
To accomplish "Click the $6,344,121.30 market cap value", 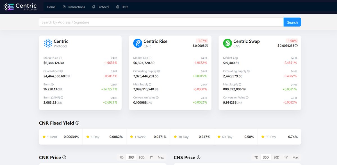I will [54, 63].
